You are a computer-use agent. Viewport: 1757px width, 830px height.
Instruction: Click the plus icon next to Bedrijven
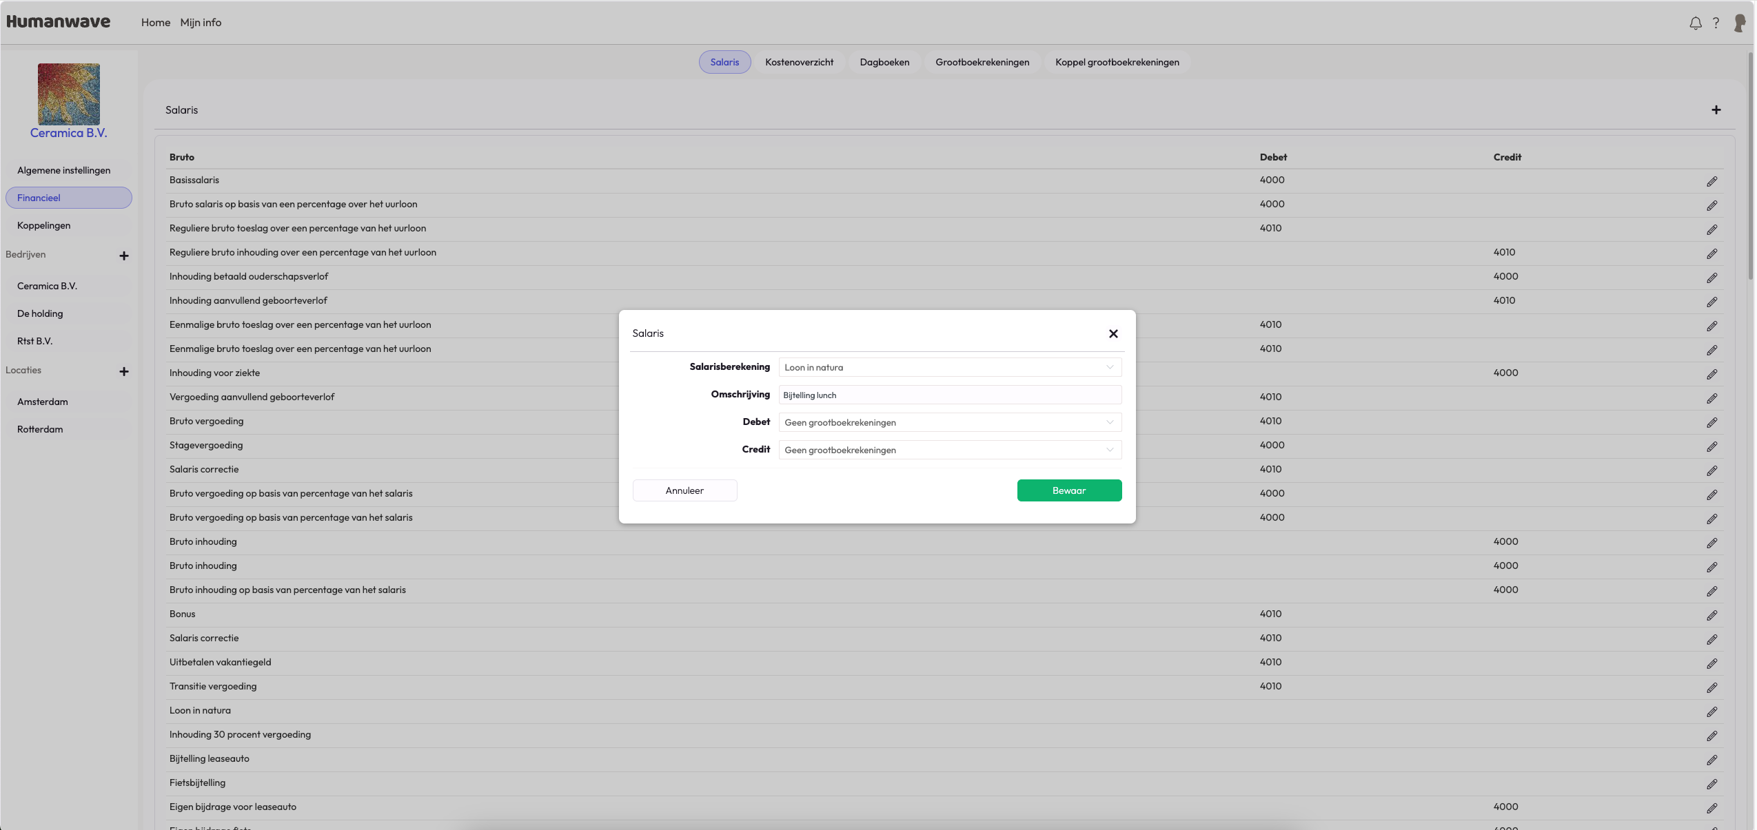[124, 256]
